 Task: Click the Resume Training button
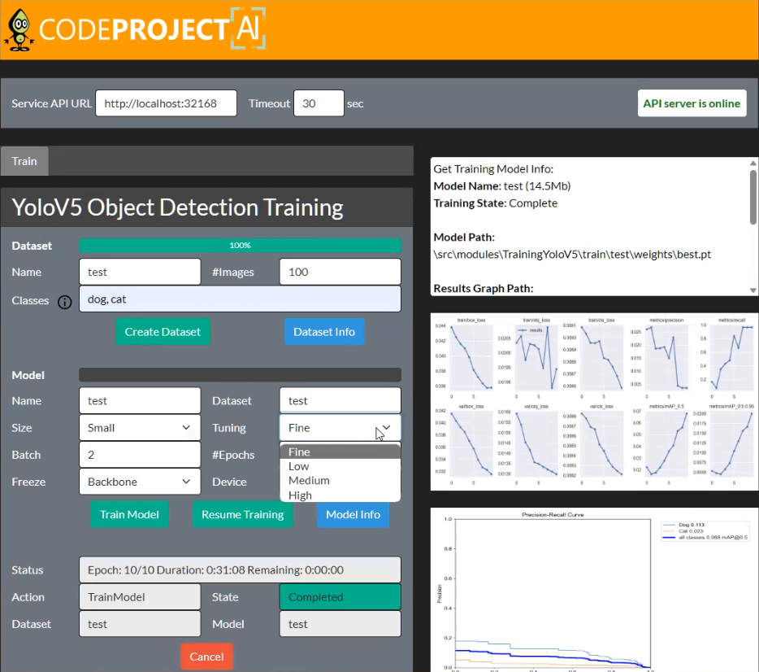[x=242, y=514]
